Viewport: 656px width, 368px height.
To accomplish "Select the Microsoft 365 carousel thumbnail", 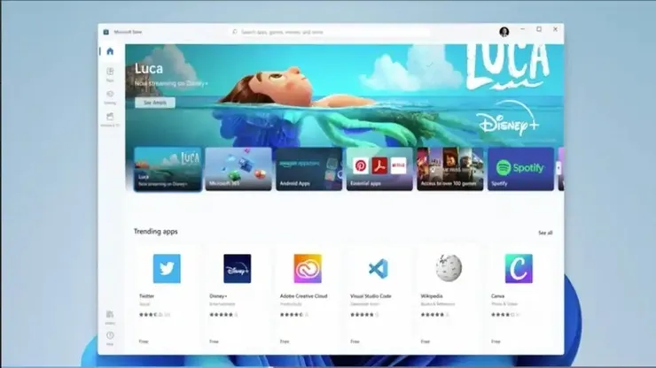I will (x=238, y=169).
